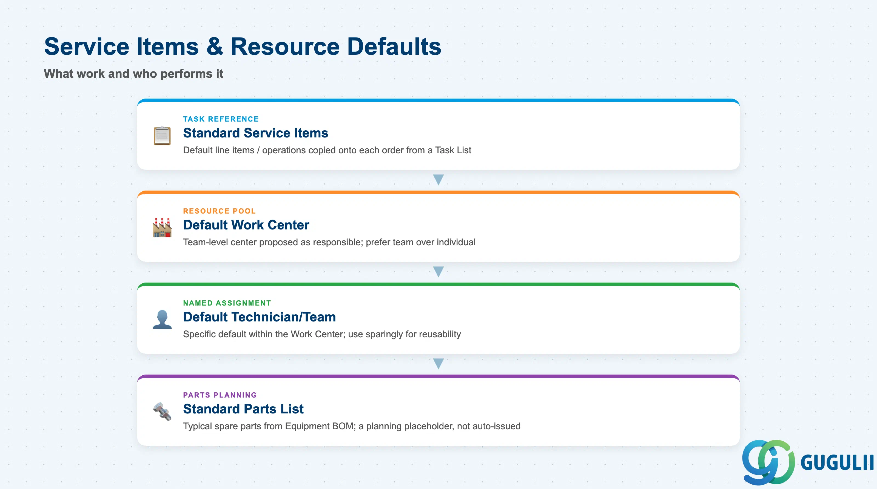
Task: Click the clipboard icon beside Standard Service Items
Action: (x=162, y=136)
